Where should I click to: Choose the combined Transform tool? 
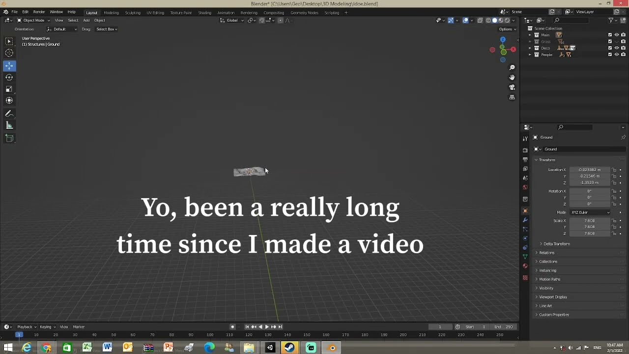tap(9, 100)
